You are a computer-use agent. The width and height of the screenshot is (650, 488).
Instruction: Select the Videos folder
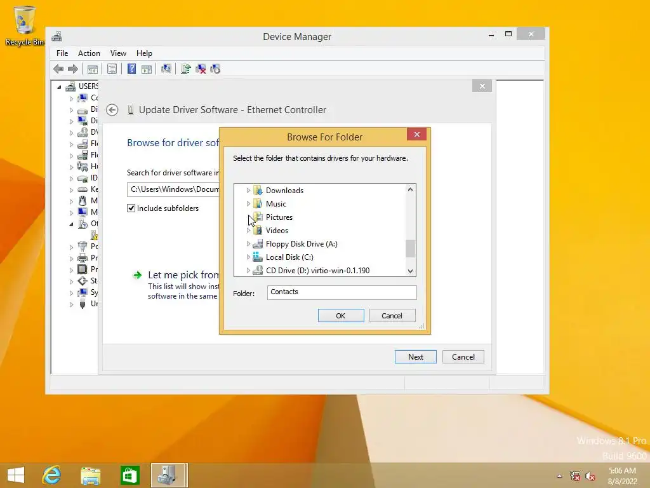[x=277, y=231]
